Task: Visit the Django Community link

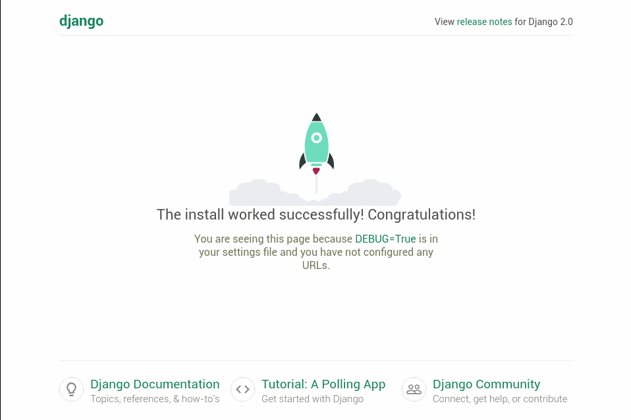Action: click(486, 384)
